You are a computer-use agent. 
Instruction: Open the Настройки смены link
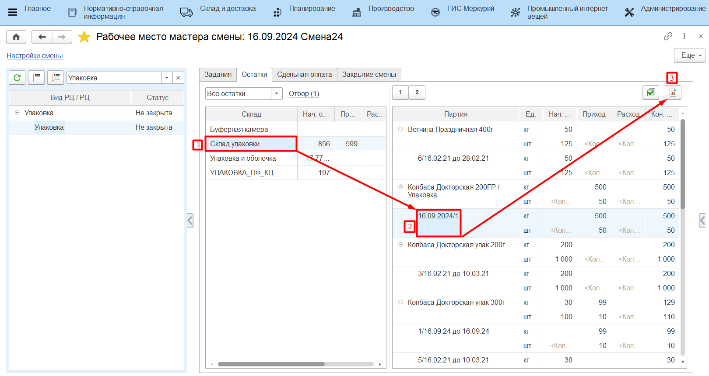pos(35,56)
